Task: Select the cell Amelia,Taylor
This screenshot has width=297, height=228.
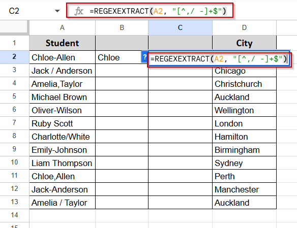Action: [x=62, y=84]
